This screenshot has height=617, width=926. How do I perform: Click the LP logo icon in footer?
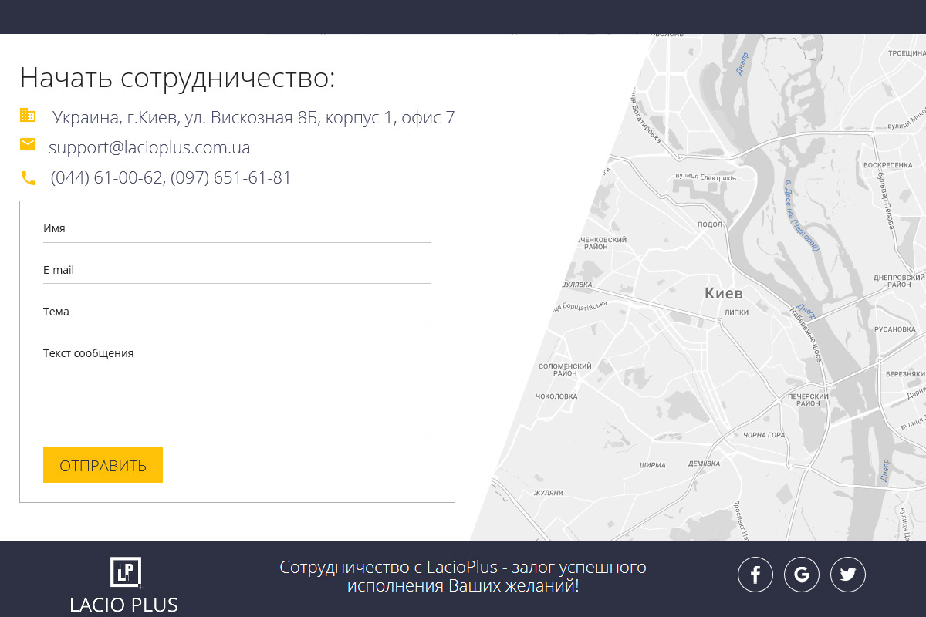coord(125,571)
